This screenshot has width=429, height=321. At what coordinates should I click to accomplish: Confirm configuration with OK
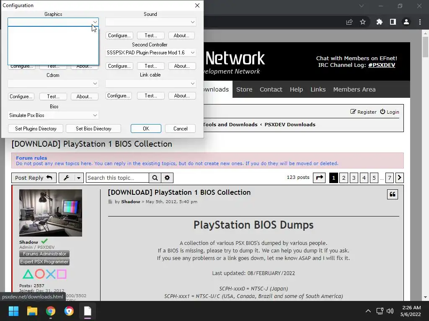[146, 129]
